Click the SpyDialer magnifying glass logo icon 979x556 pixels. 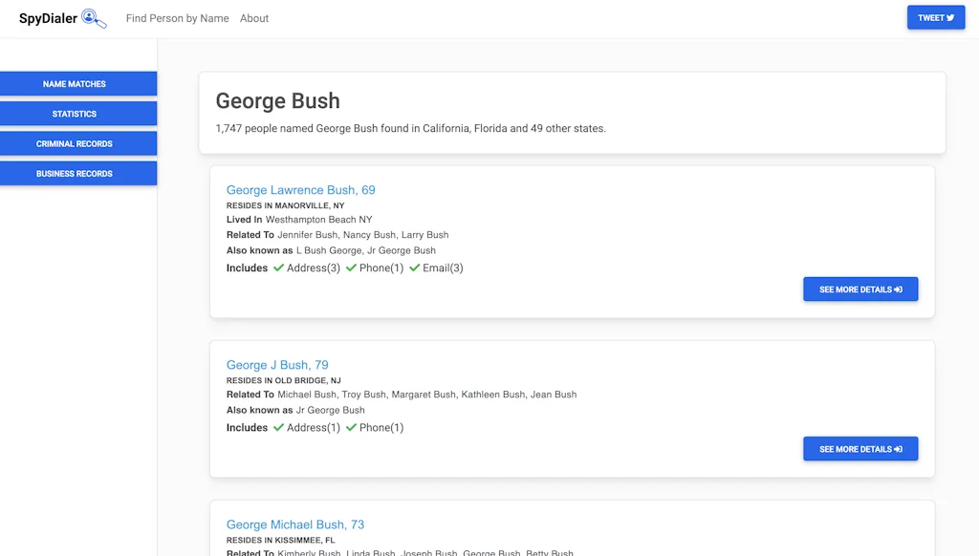94,18
